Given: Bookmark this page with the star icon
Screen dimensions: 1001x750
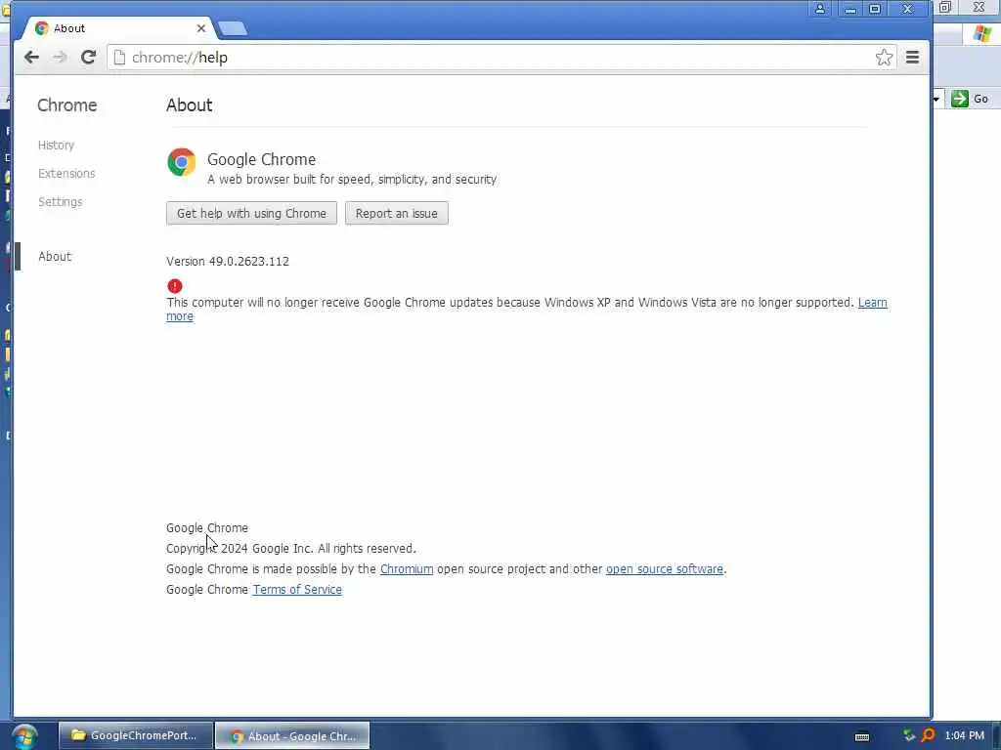Looking at the screenshot, I should pyautogui.click(x=884, y=58).
